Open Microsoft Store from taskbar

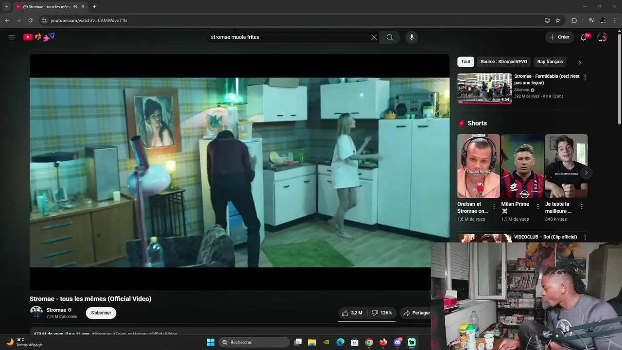[x=355, y=342]
